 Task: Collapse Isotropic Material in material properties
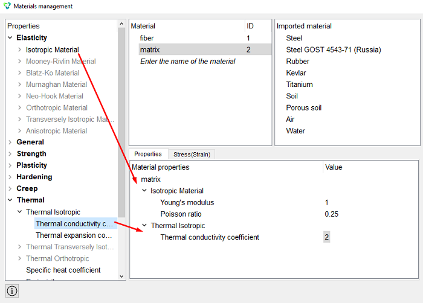pyautogui.click(x=144, y=191)
